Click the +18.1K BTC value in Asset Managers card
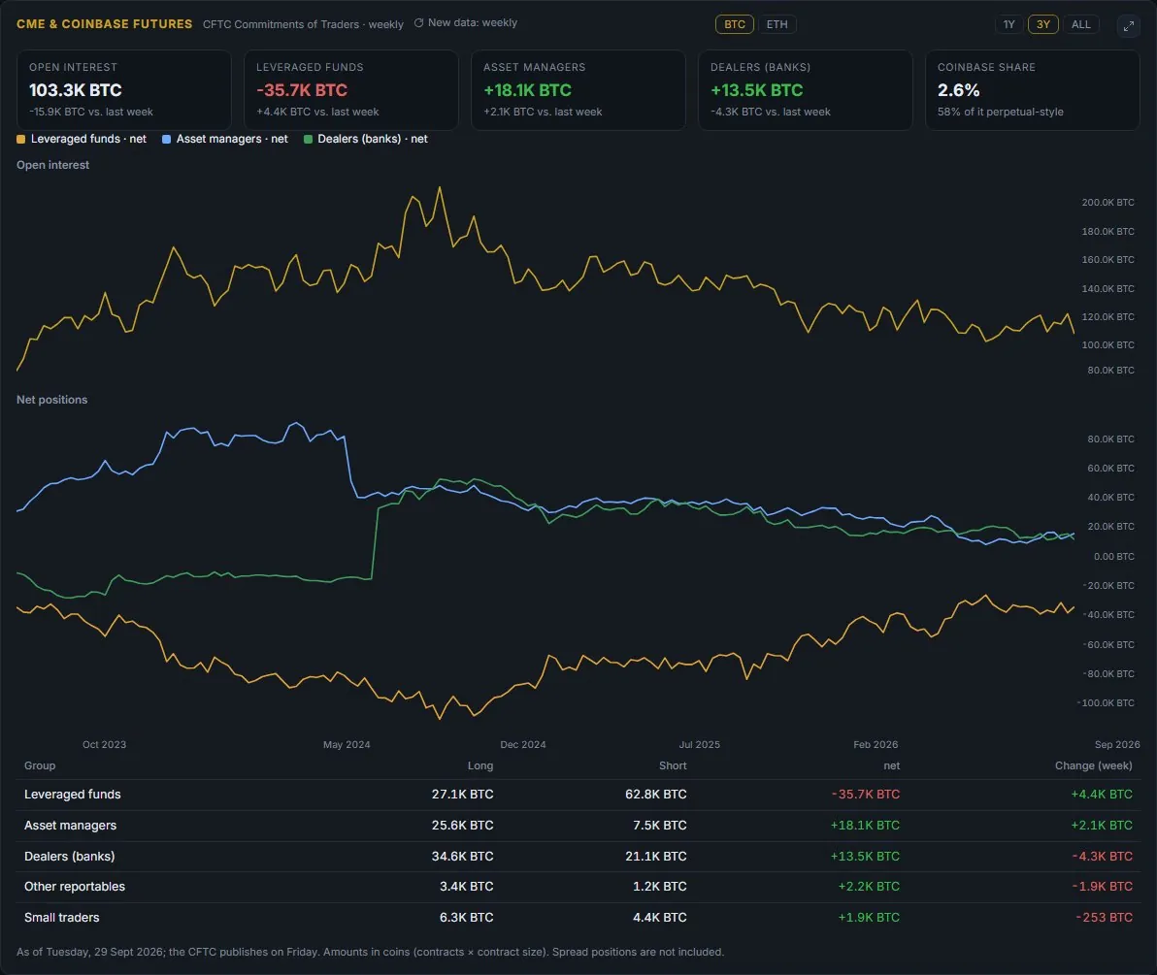The height and width of the screenshot is (975, 1157). (528, 90)
